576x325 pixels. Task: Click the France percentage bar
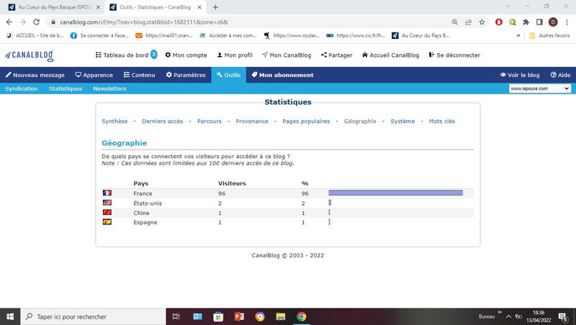[395, 193]
